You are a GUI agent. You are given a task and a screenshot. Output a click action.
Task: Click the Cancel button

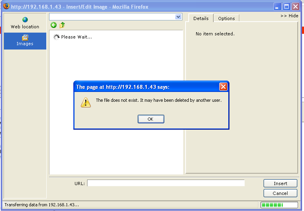click(280, 193)
